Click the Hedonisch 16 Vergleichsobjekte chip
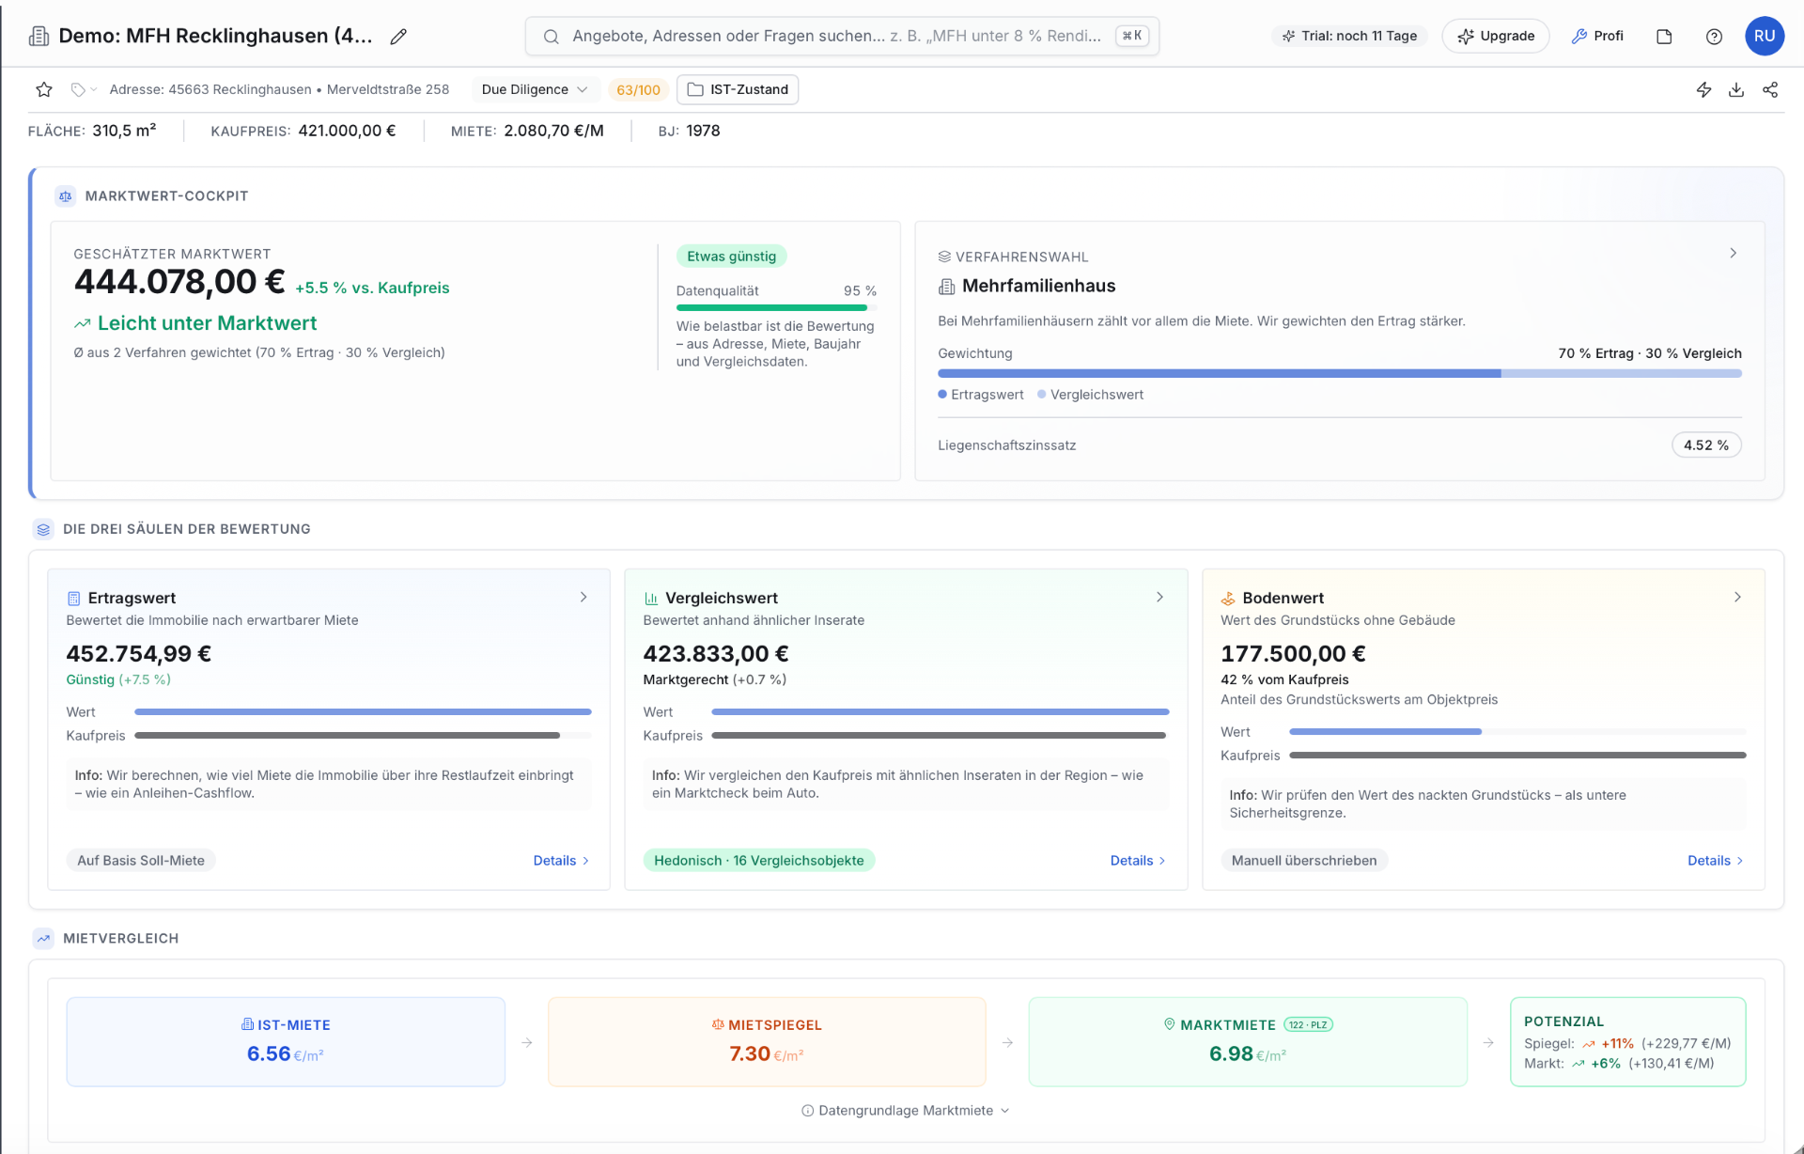 click(x=758, y=860)
